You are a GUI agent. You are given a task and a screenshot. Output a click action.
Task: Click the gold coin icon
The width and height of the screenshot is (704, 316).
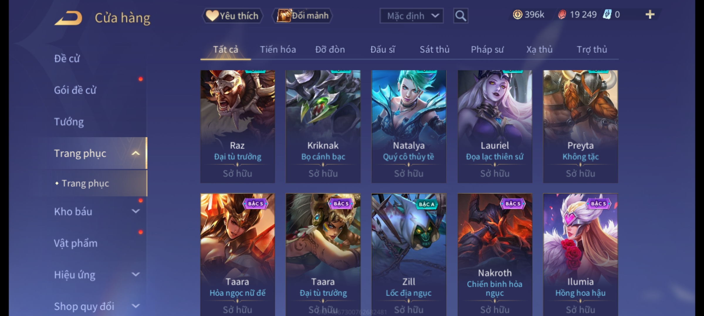click(x=517, y=15)
